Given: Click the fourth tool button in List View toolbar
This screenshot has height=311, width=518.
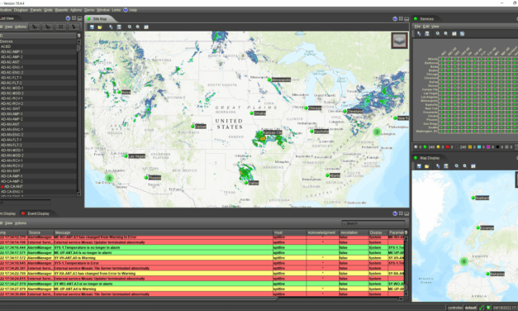Looking at the screenshot, I should pyautogui.click(x=74, y=26).
